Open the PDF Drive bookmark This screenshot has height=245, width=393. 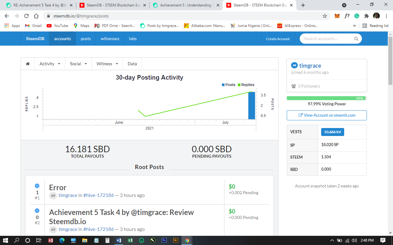115,26
